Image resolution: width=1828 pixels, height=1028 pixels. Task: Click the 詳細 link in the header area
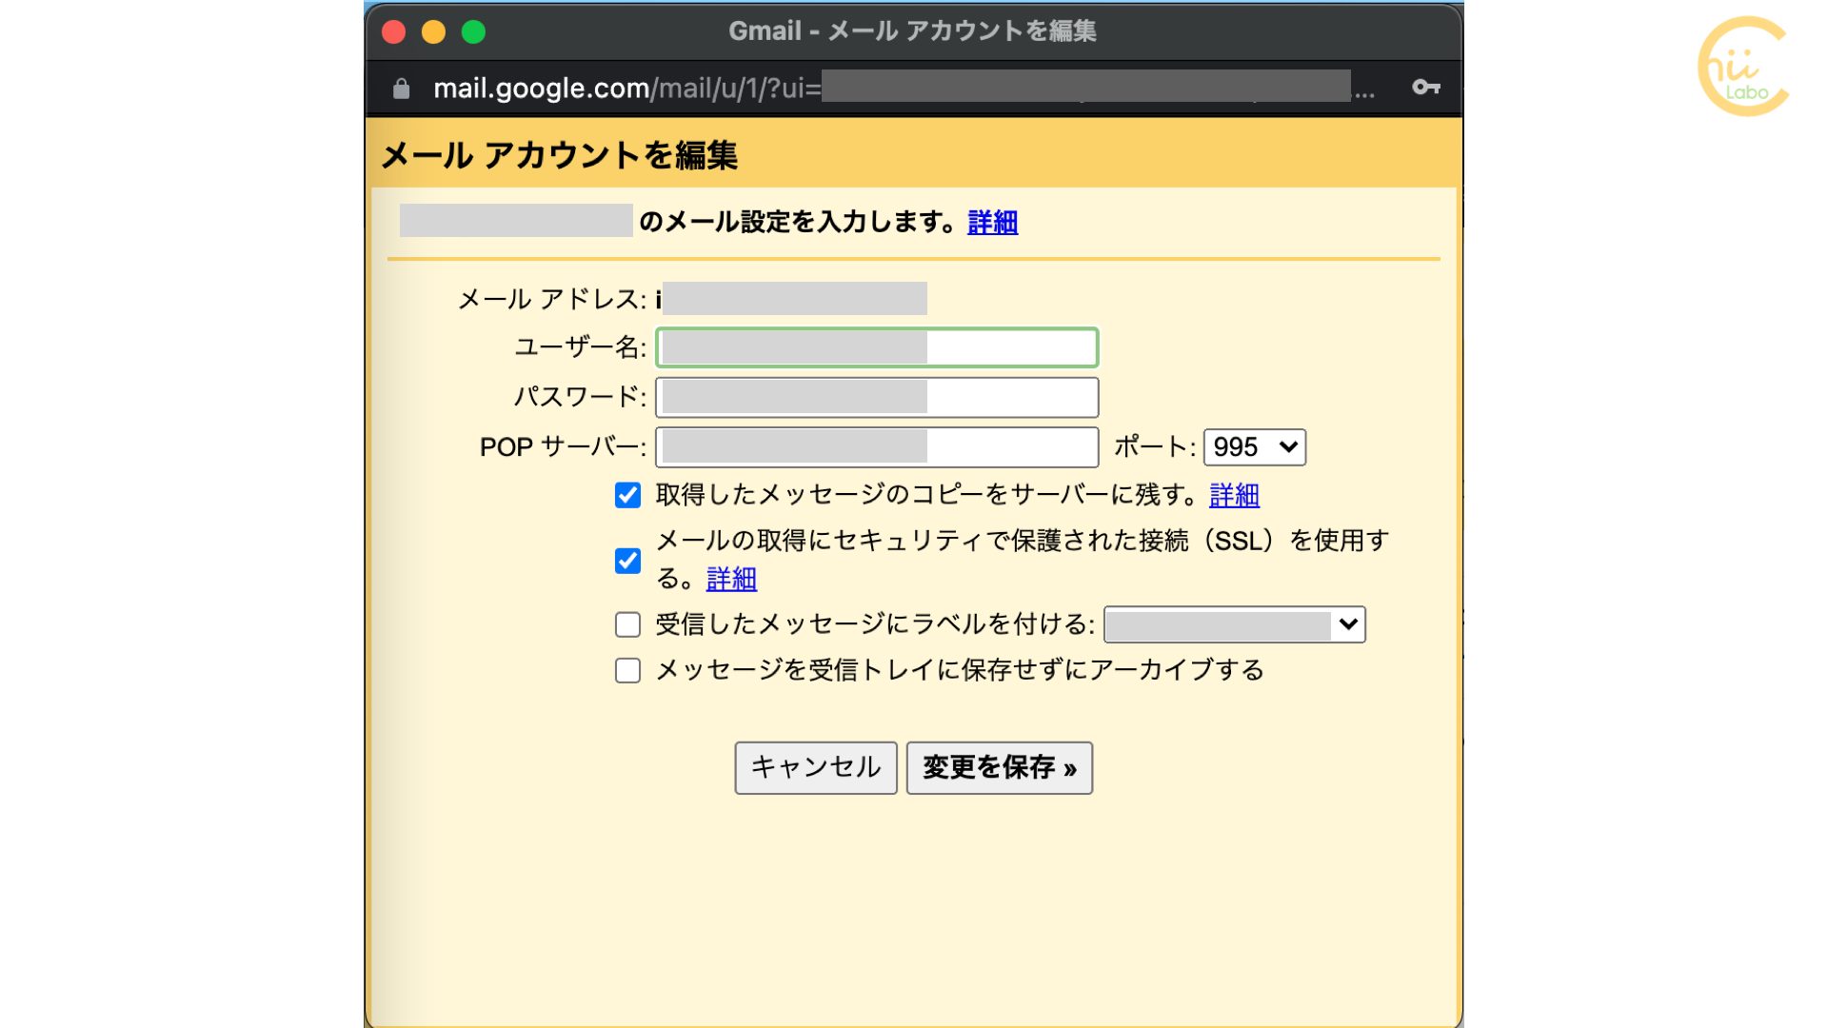994,222
